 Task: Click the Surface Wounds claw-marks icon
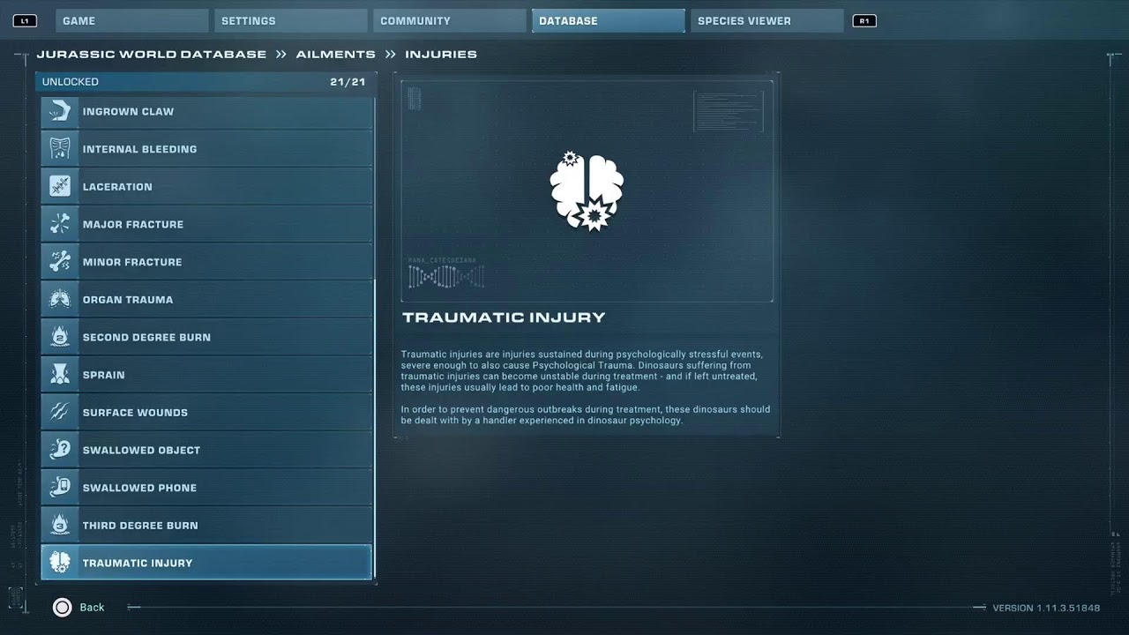tap(60, 413)
